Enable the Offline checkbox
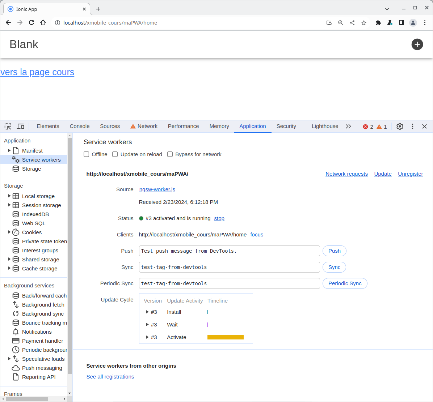The height and width of the screenshot is (402, 433). click(x=87, y=154)
